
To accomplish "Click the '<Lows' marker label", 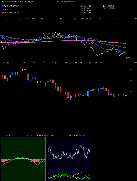I will click(135, 62).
